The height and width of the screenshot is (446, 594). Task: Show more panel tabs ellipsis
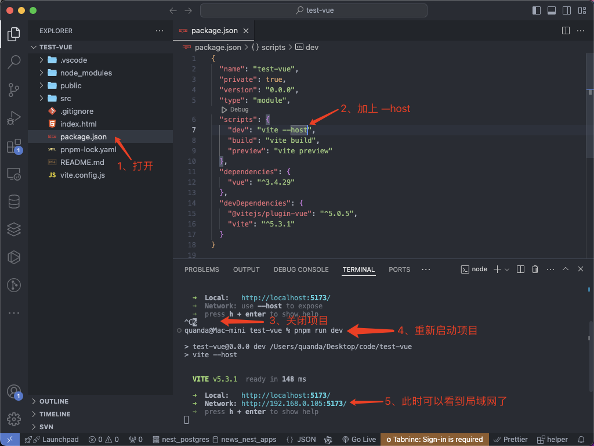point(426,269)
